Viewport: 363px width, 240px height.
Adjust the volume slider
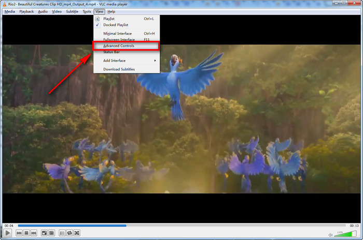[345, 234]
